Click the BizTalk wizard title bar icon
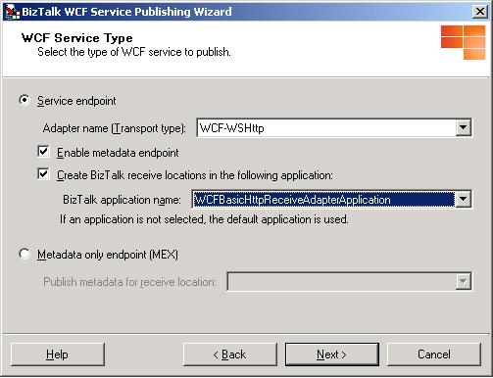The image size is (493, 378). [x=13, y=12]
